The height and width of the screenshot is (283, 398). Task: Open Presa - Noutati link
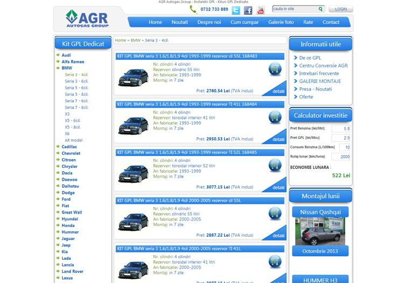315,89
